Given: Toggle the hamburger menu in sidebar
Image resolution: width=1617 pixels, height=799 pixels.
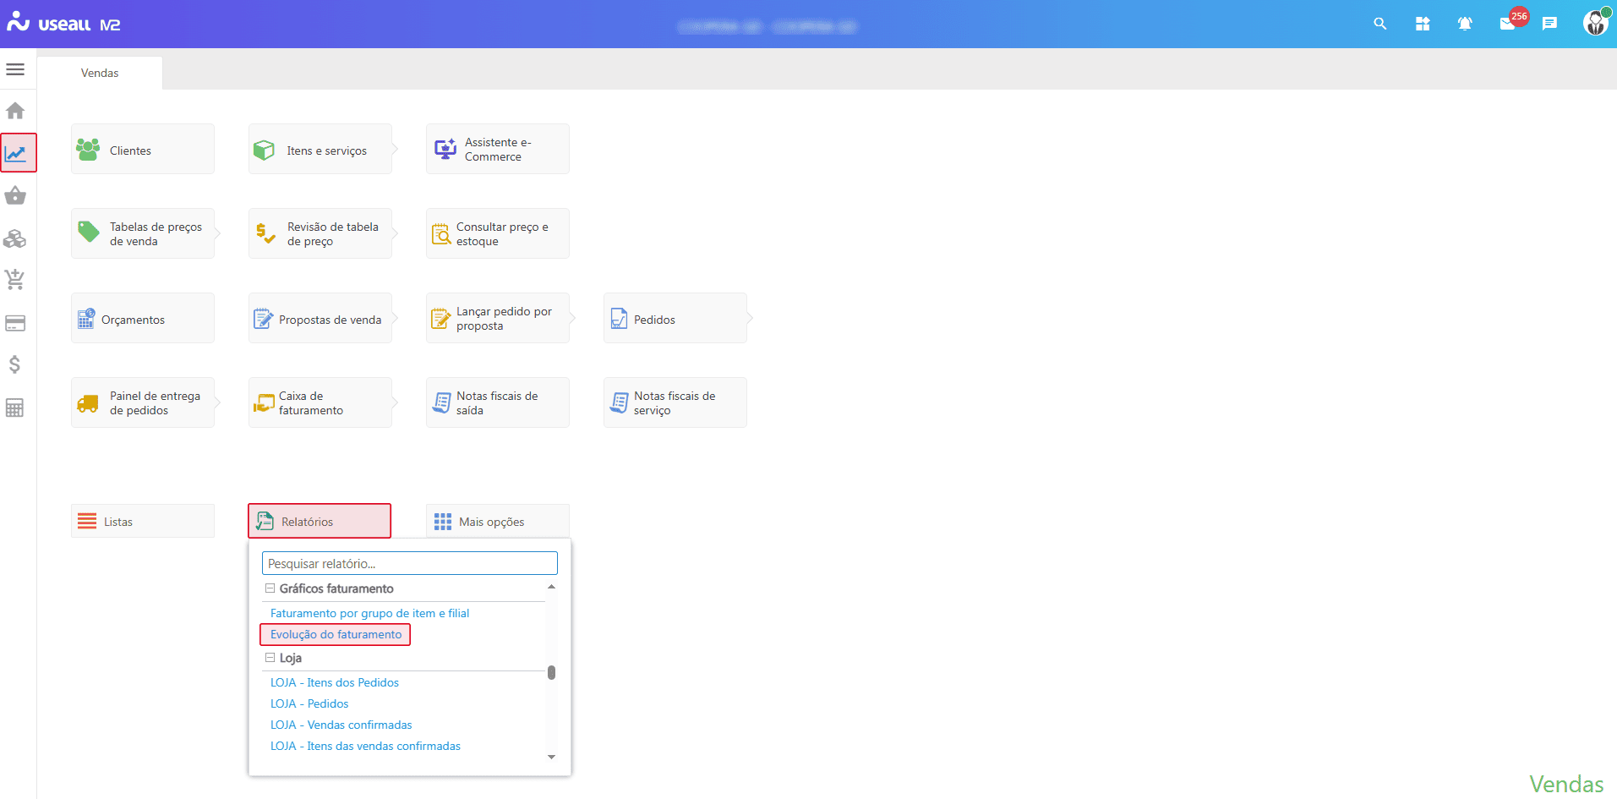Looking at the screenshot, I should [15, 69].
